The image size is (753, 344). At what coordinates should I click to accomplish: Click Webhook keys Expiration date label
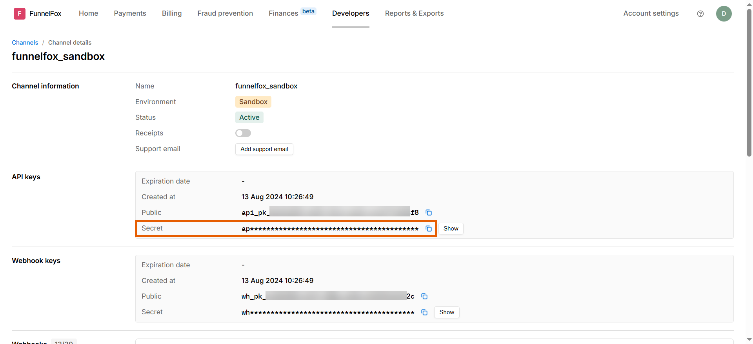pos(166,265)
